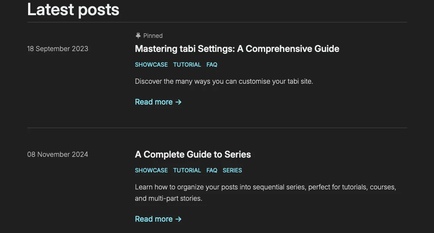Click the "Read more" text of the tabi Settings post
434x233 pixels.
coord(154,102)
